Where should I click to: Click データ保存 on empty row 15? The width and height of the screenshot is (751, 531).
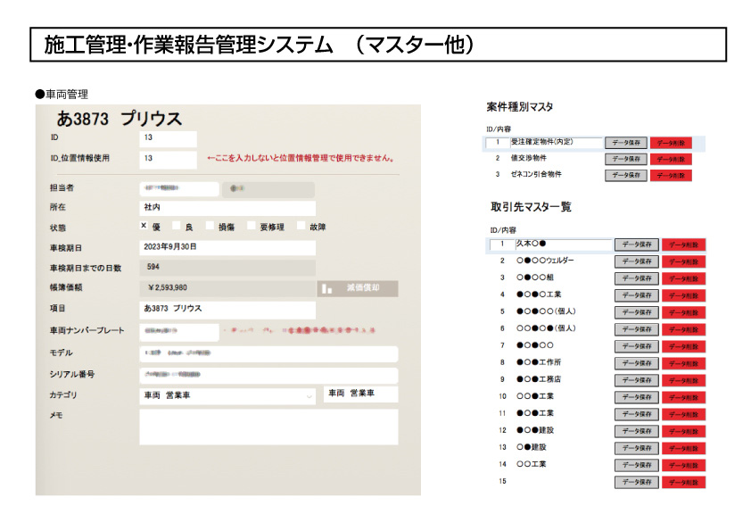[x=636, y=482]
